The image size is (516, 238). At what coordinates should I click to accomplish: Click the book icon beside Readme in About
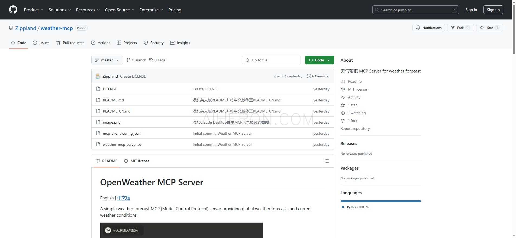343,81
